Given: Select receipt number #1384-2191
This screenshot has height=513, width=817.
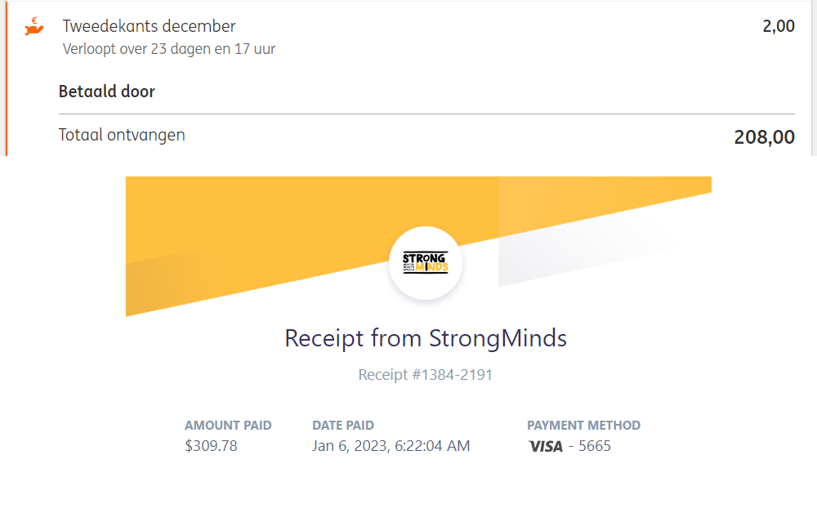Looking at the screenshot, I should pos(425,375).
